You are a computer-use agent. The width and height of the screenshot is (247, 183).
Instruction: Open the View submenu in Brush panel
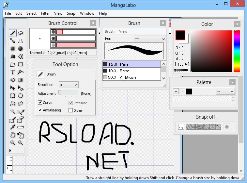click(x=123, y=31)
